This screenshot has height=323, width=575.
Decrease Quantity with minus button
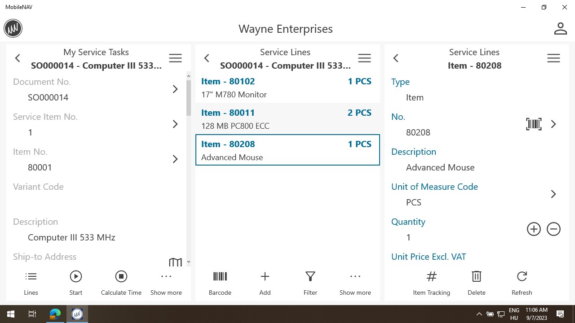(x=553, y=229)
